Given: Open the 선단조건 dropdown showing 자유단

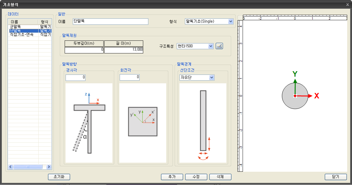Looking at the screenshot, I should (x=197, y=77).
